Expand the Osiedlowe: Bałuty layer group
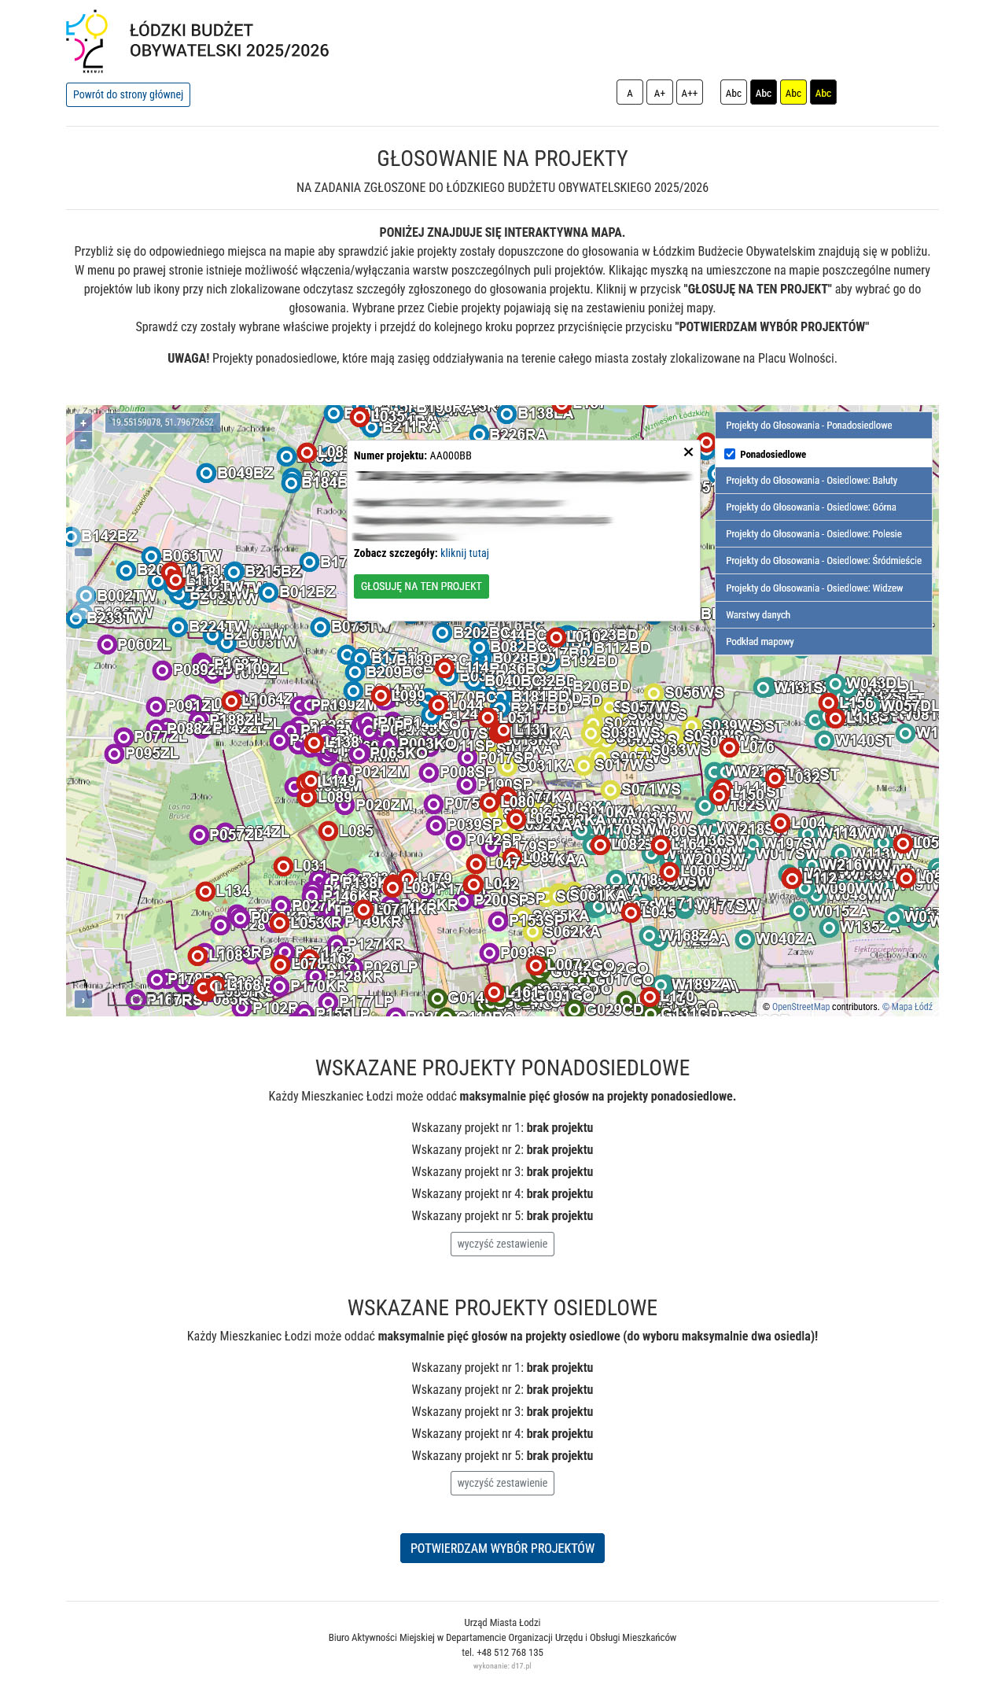Screen dimensions: 1005x1685 click(823, 481)
